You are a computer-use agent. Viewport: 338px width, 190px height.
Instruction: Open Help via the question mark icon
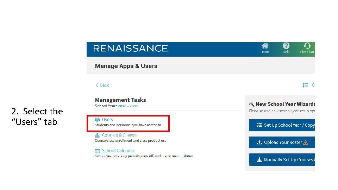[286, 46]
